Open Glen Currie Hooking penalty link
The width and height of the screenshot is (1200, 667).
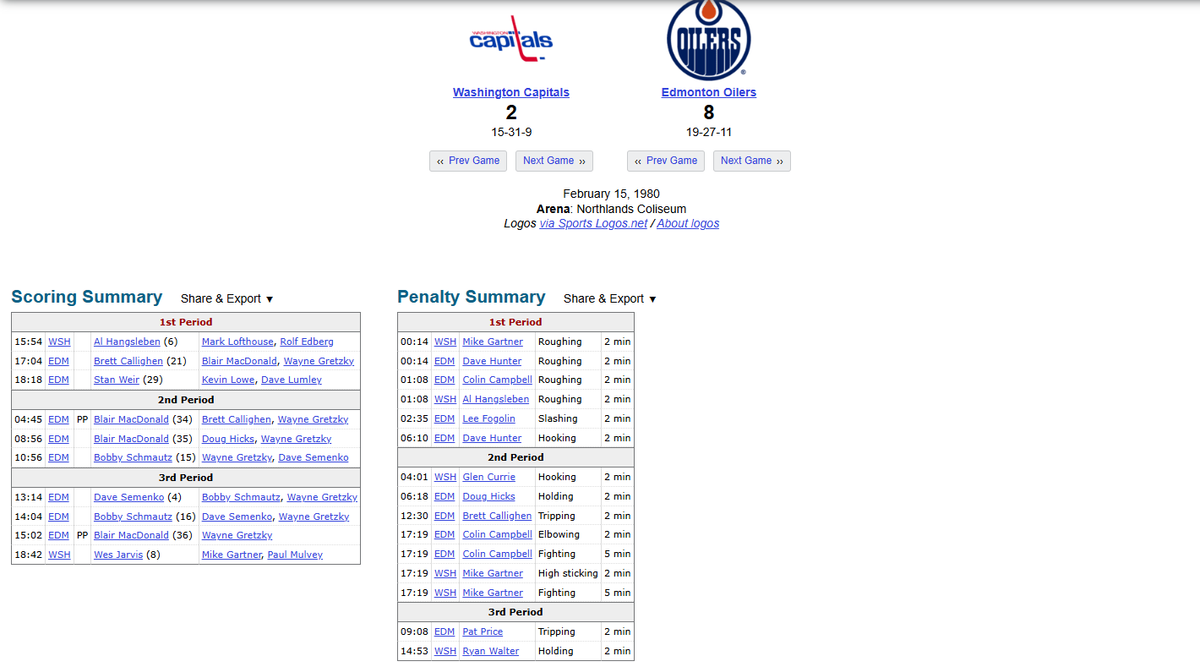pos(488,477)
